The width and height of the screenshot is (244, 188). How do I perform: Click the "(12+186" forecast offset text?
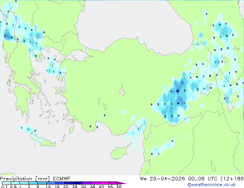232,179
